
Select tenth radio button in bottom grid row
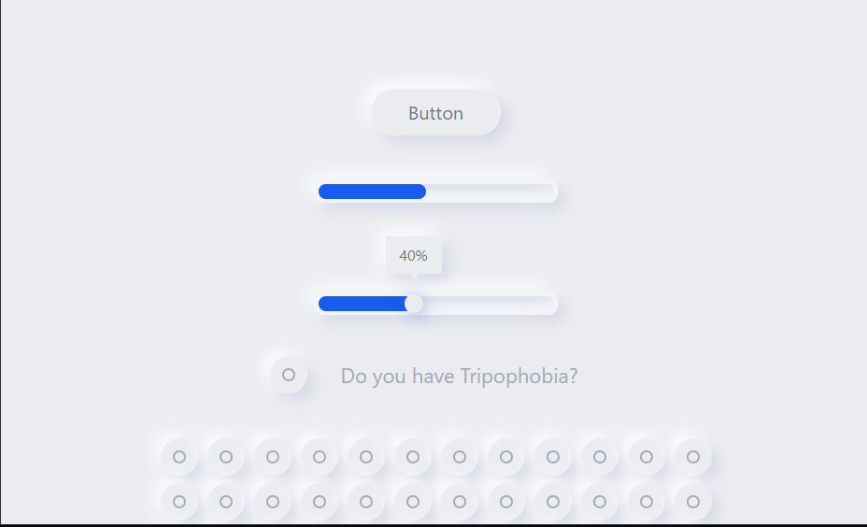600,502
